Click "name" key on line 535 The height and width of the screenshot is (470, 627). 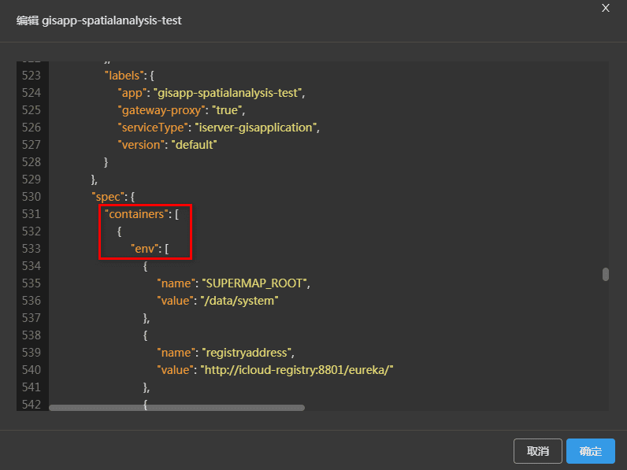pyautogui.click(x=176, y=283)
